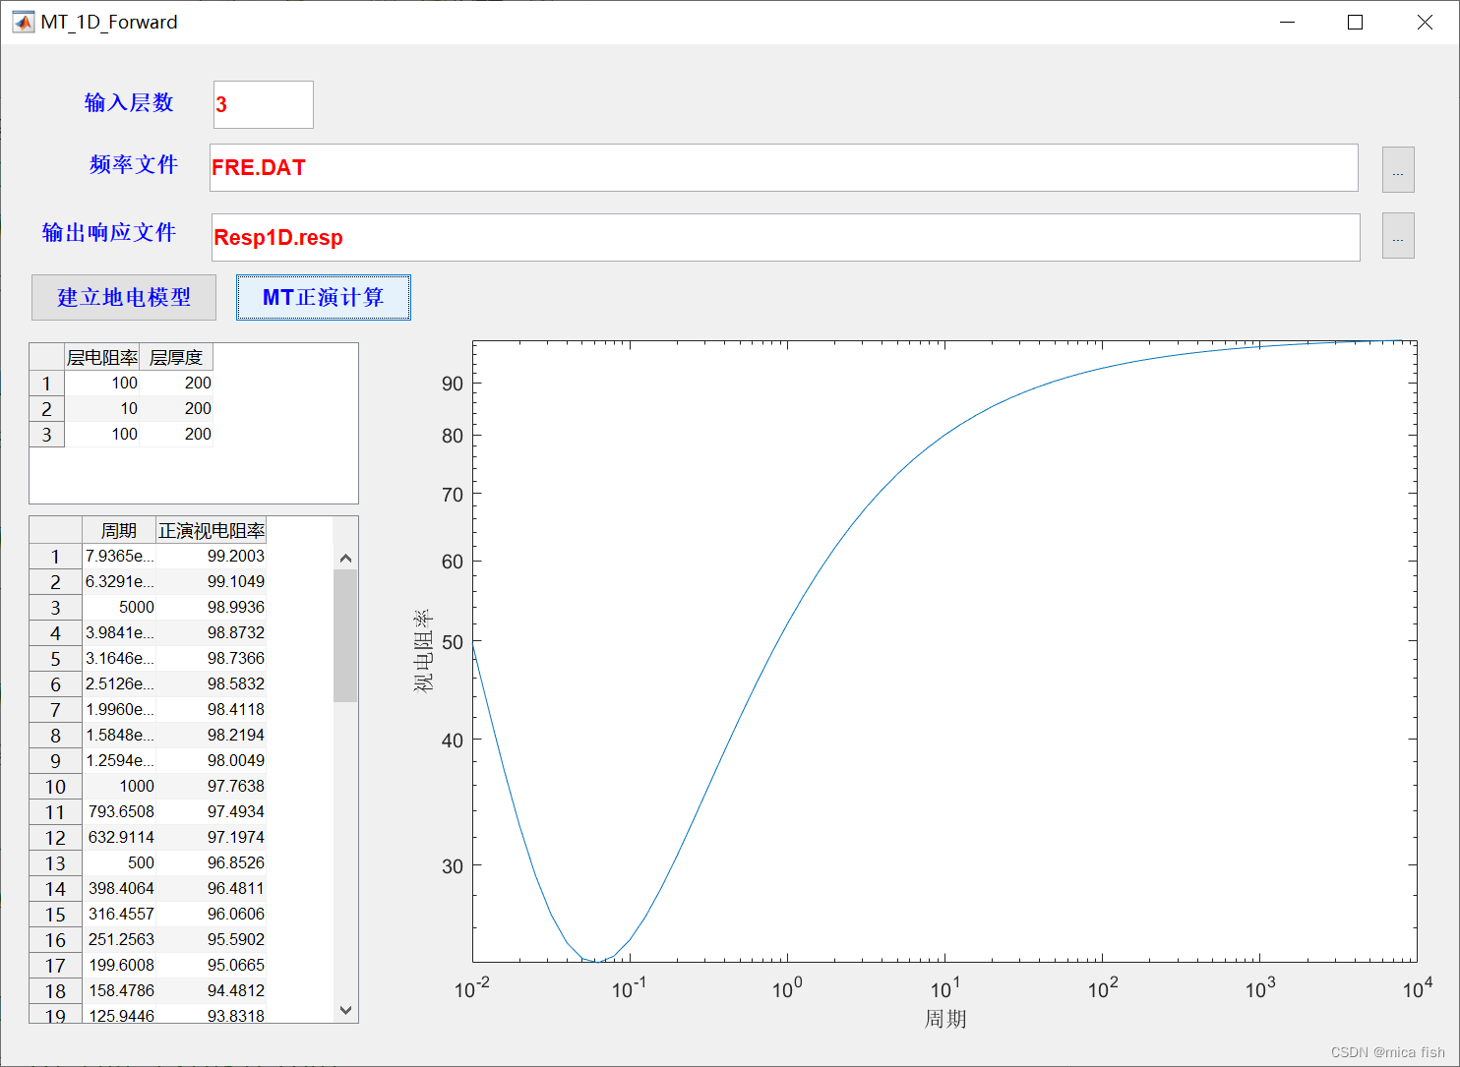Click result cell 98.2194
Viewport: 1460px width, 1067px height.
pos(212,735)
